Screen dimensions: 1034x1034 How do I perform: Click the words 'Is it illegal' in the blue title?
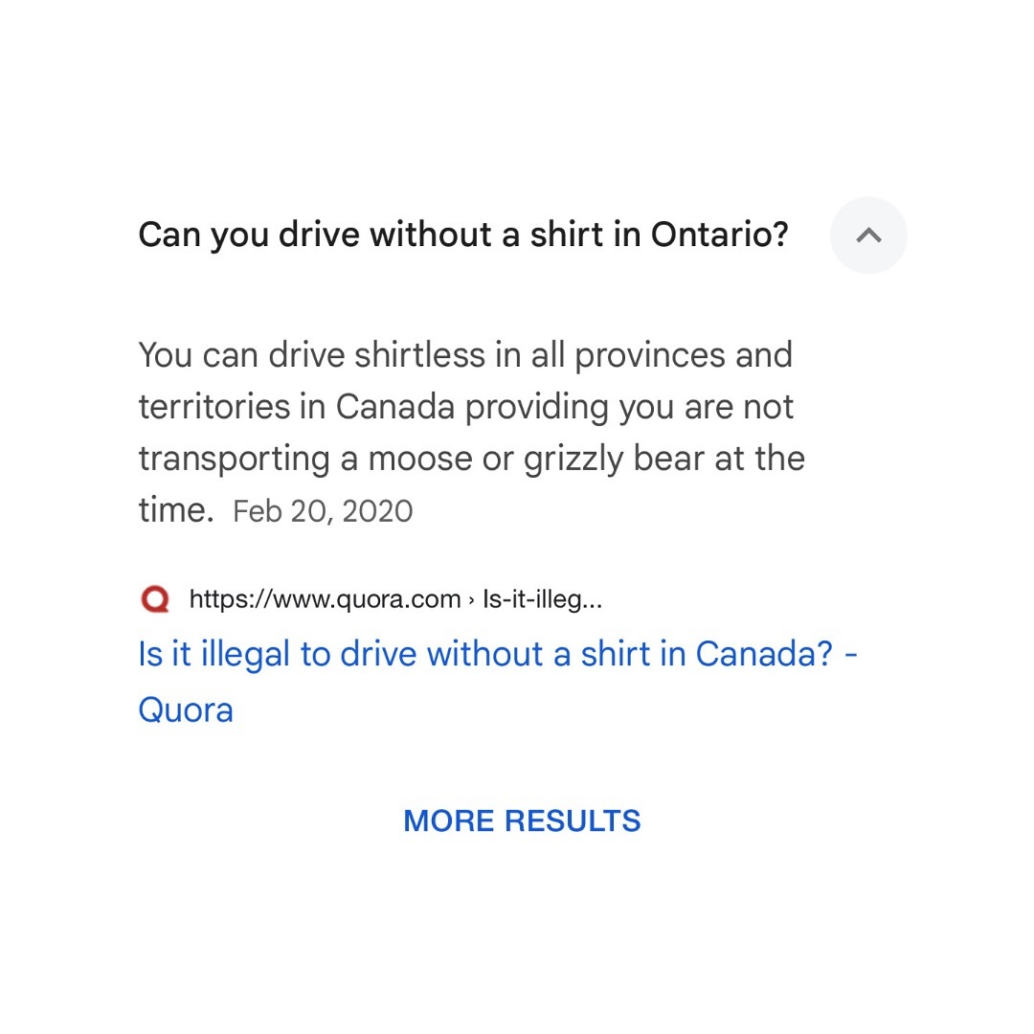[214, 654]
